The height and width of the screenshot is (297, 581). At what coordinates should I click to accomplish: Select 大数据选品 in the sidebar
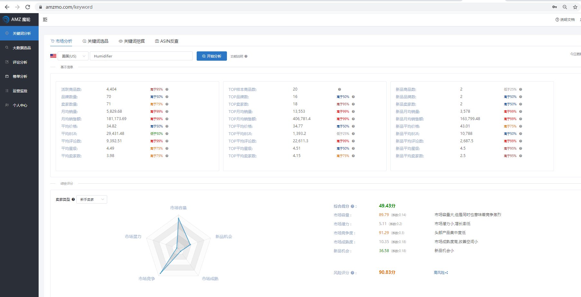(x=22, y=48)
